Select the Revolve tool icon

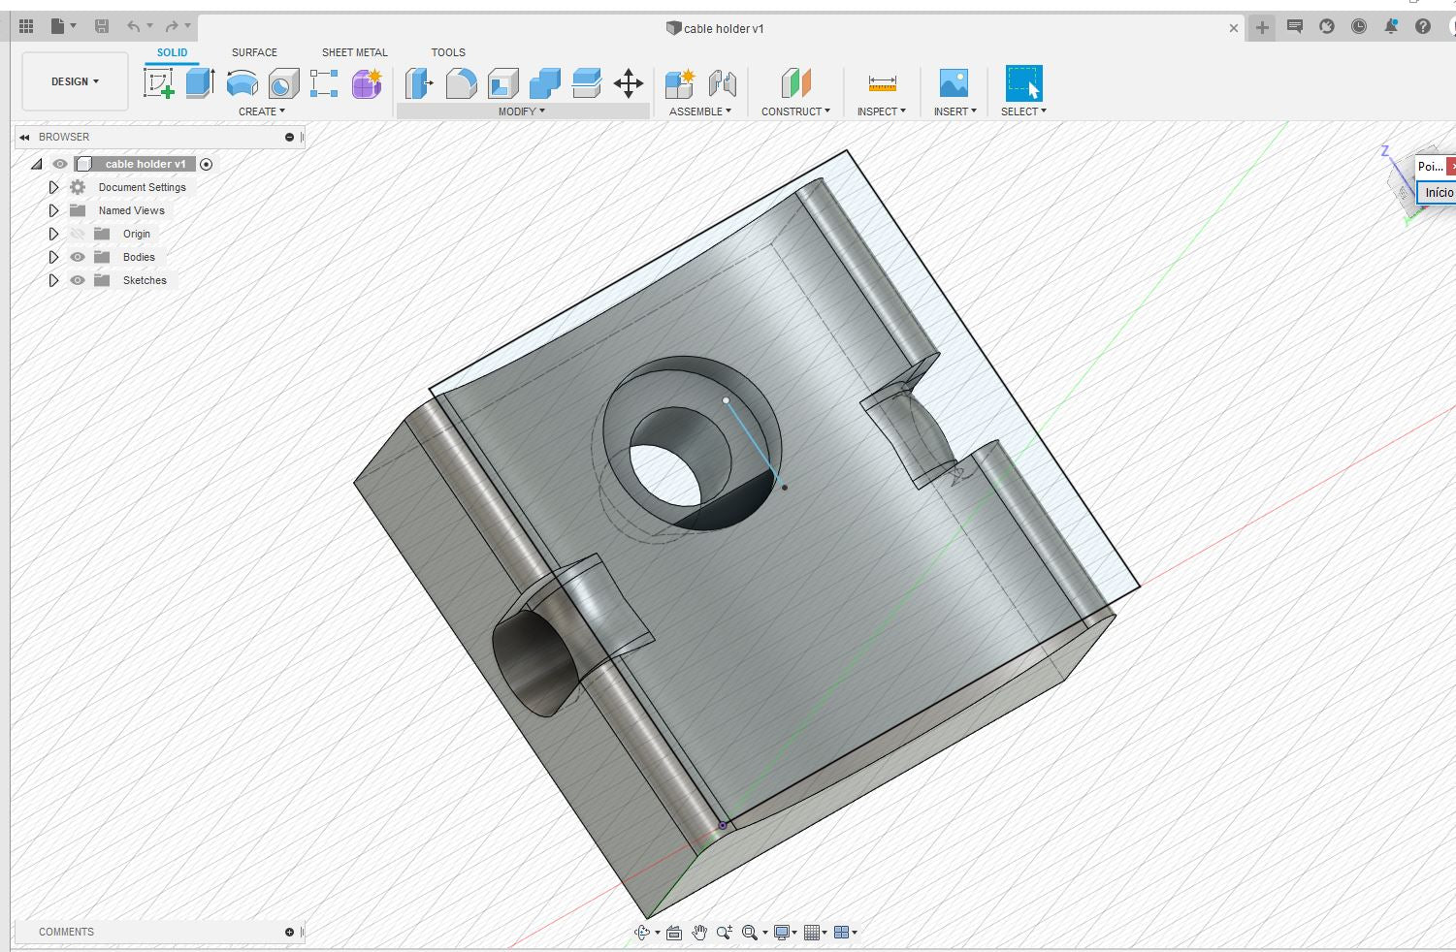point(242,83)
